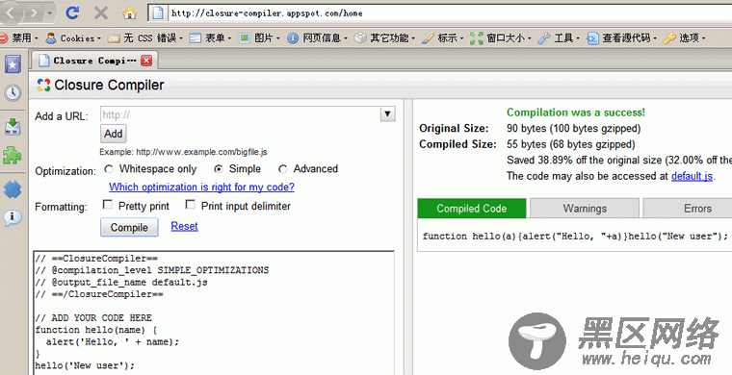Viewport: 732px width, 375px height.
Task: Open the add-ons puzzle sidebar icon
Action: (13, 156)
